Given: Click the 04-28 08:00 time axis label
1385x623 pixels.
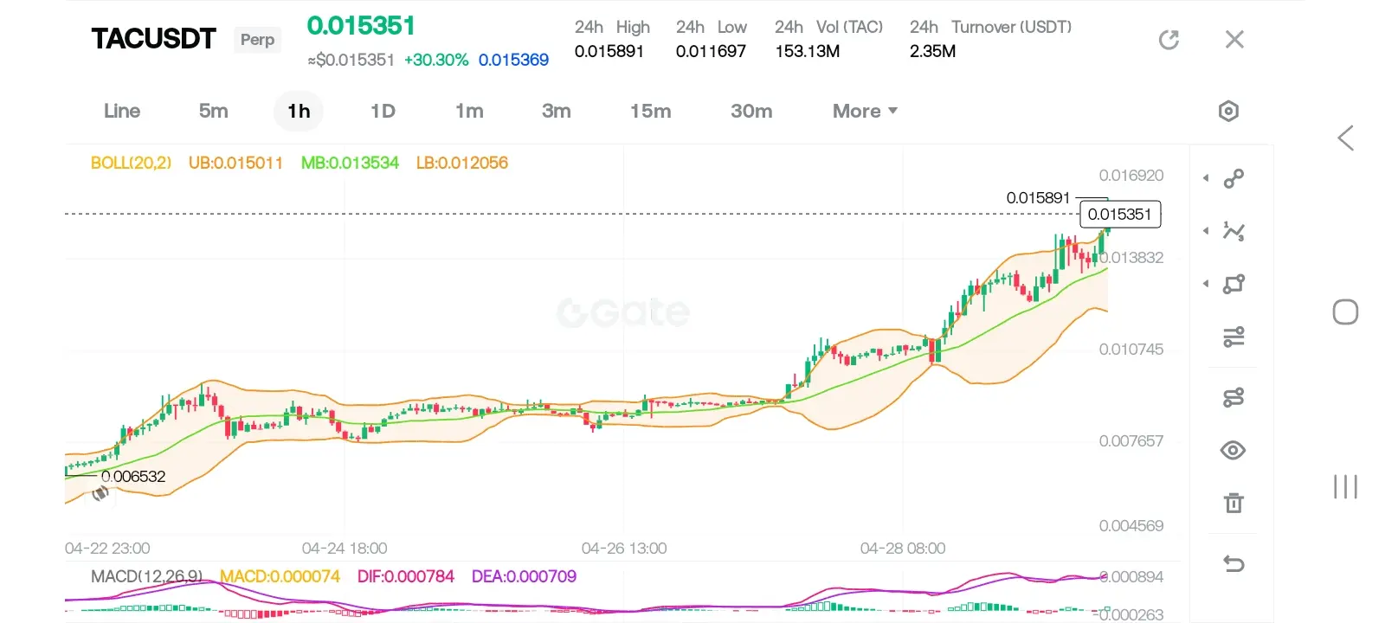Looking at the screenshot, I should [x=903, y=549].
